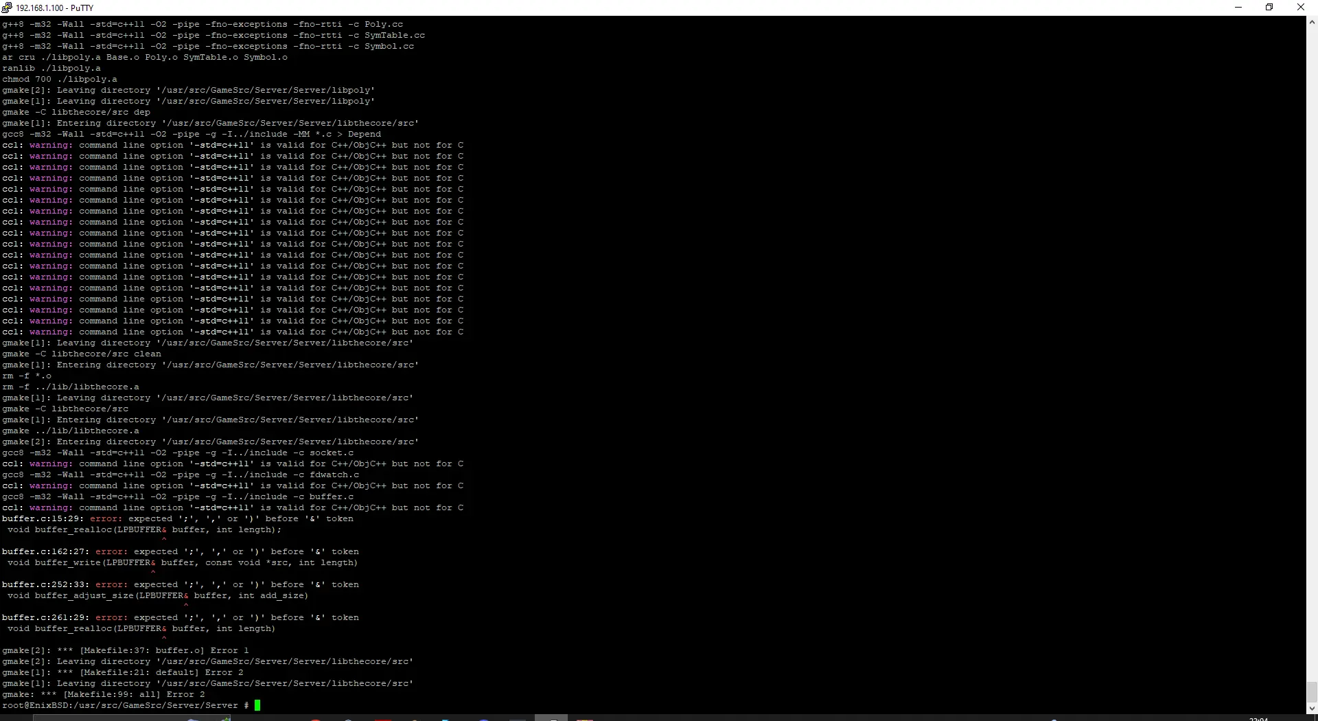Viewport: 1318px width, 721px height.
Task: Click 'void buffer_realloc' line ending with semicolon
Action: pos(144,529)
